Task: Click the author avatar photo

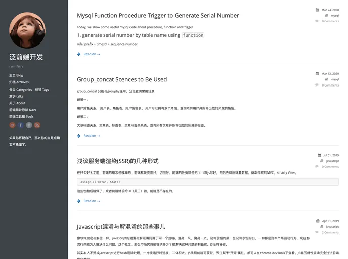Action: (x=27, y=30)
